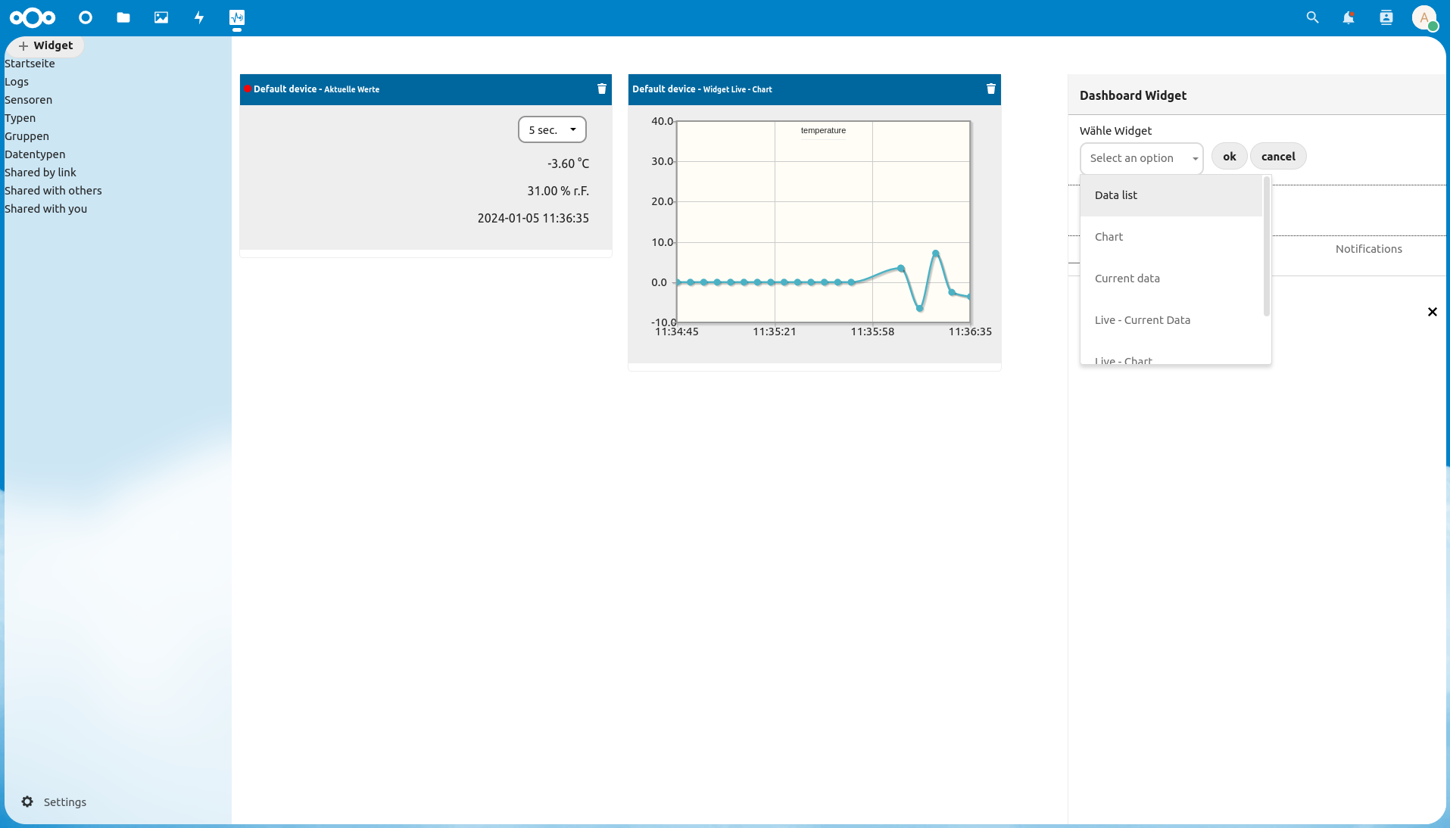1450x828 pixels.
Task: Open the Select an option dropdown
Action: (1141, 158)
